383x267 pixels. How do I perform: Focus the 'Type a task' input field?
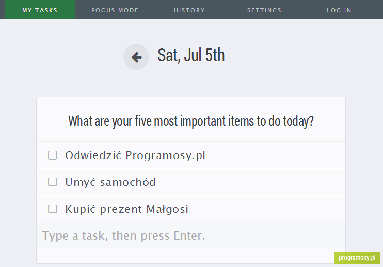191,235
